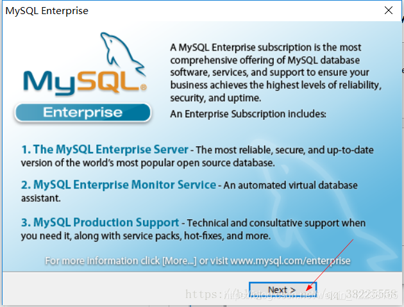
Task: Click "An Enterprise Subscription includes:" text
Action: click(x=248, y=114)
